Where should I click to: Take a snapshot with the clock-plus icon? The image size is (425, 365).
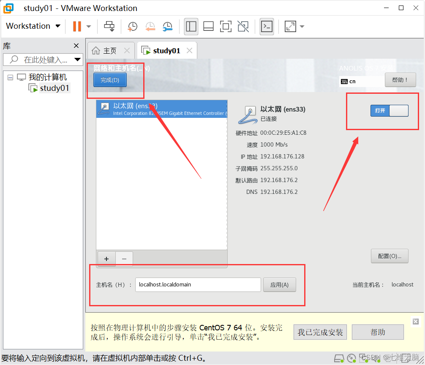pos(132,27)
